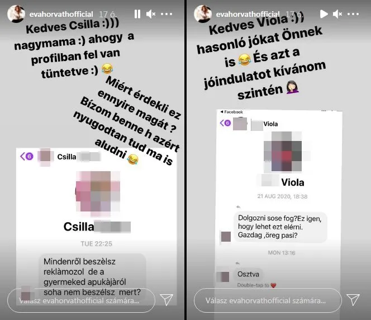Tap the 'Dolgozni sose fog?' message bubble
Screen dimensions: 371x320
click(280, 227)
